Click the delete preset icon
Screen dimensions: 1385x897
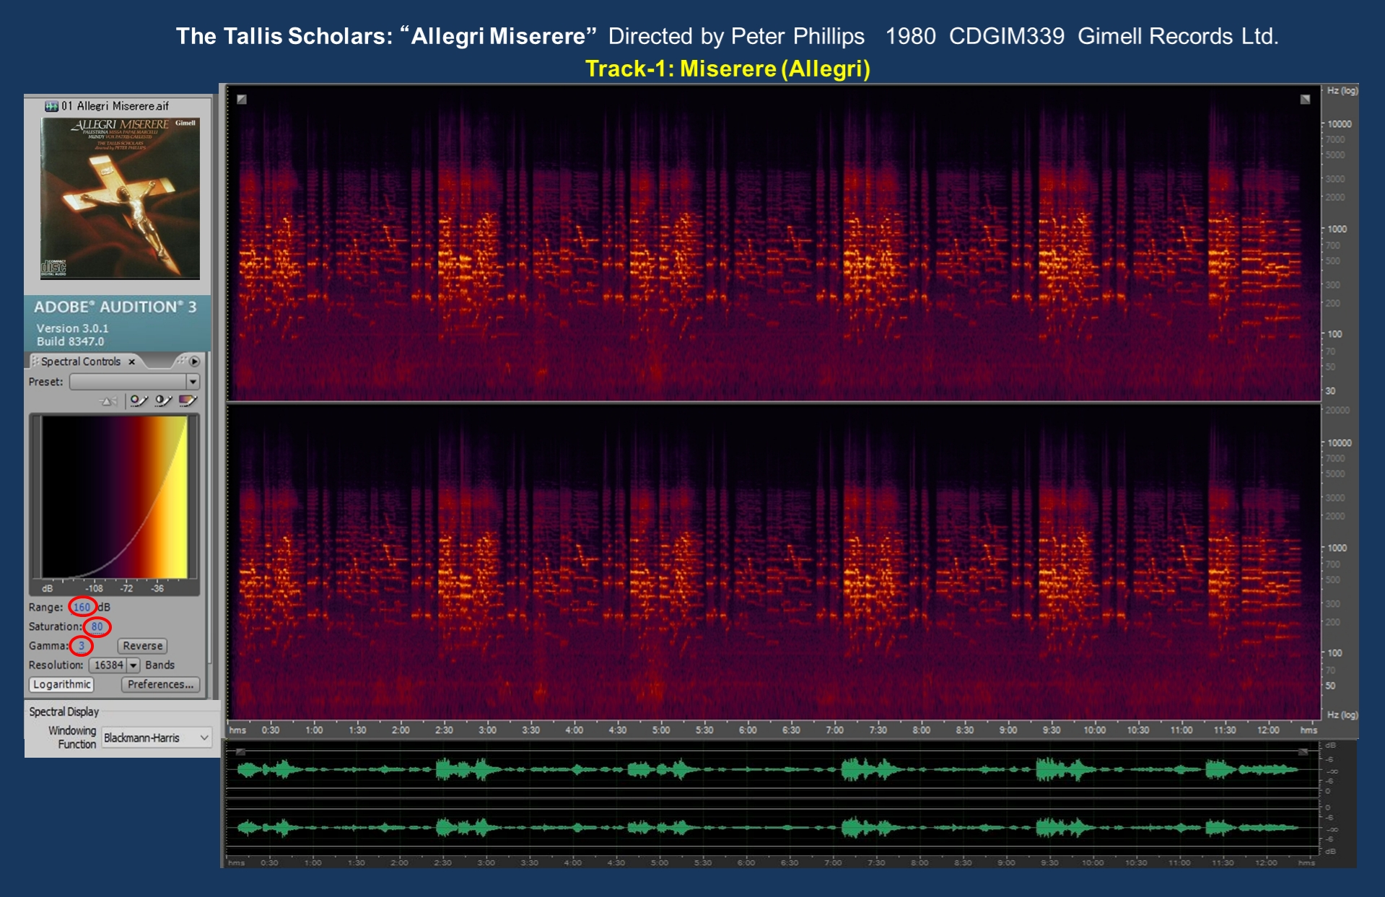point(109,401)
